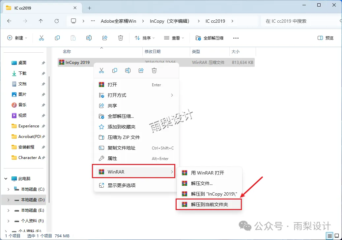This screenshot has height=240, width=342.
Task: Click the Delete trash icon in the top toolbar
Action: pyautogui.click(x=120, y=38)
